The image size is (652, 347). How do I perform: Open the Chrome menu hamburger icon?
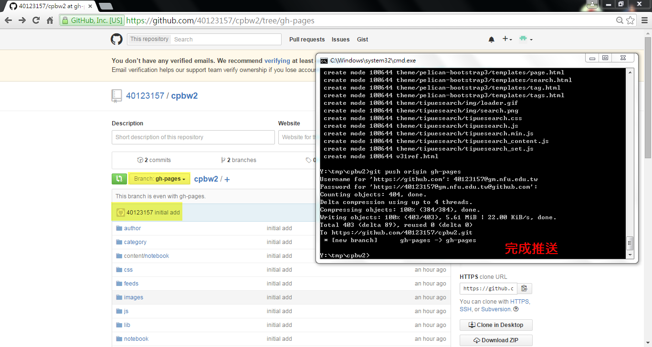pyautogui.click(x=644, y=20)
